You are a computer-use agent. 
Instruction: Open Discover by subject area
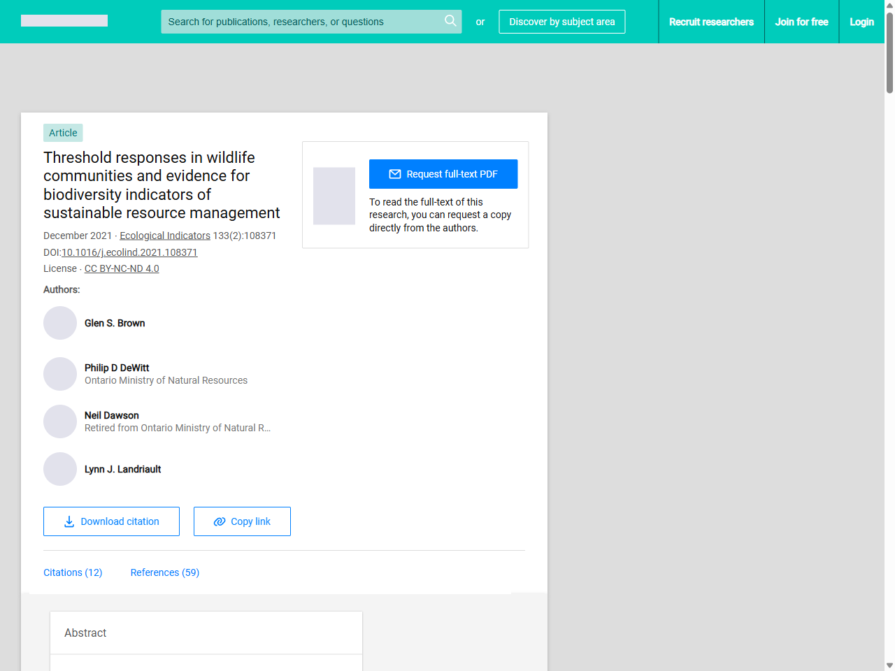[x=561, y=22]
